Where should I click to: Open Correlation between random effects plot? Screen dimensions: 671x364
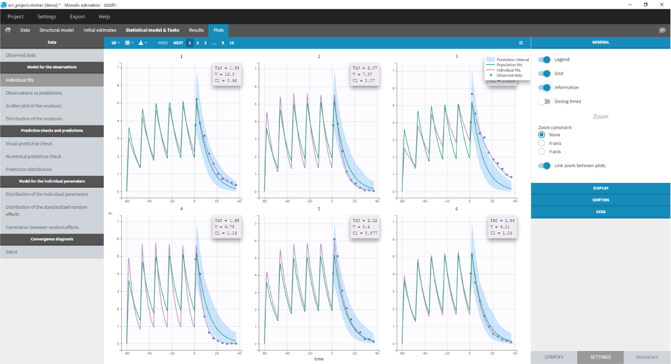[x=52, y=227]
